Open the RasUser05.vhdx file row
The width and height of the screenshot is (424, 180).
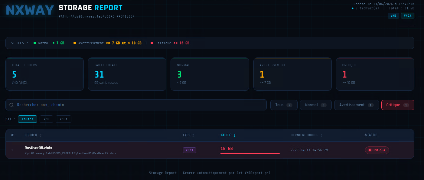point(38,148)
